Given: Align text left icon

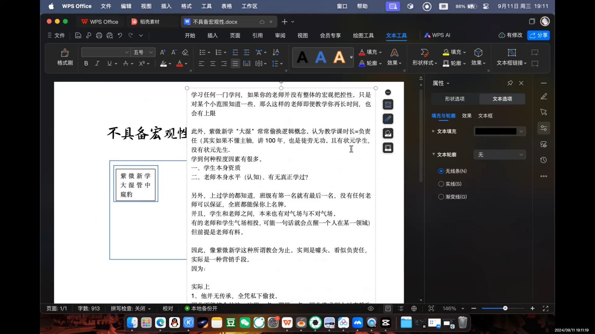Looking at the screenshot, I should (201, 63).
